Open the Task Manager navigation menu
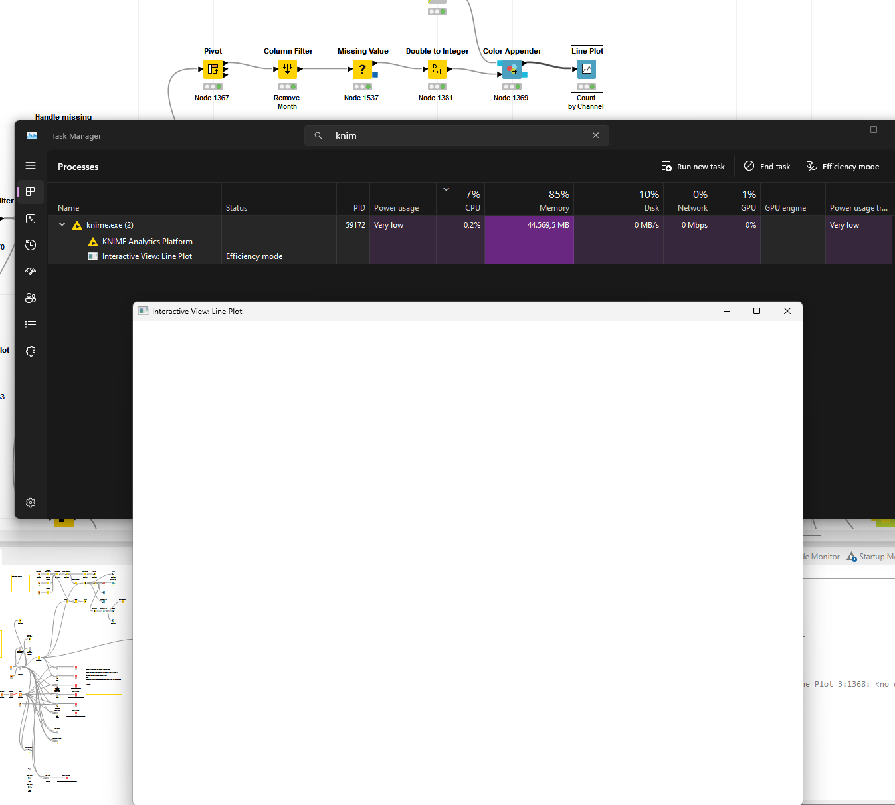 [31, 165]
